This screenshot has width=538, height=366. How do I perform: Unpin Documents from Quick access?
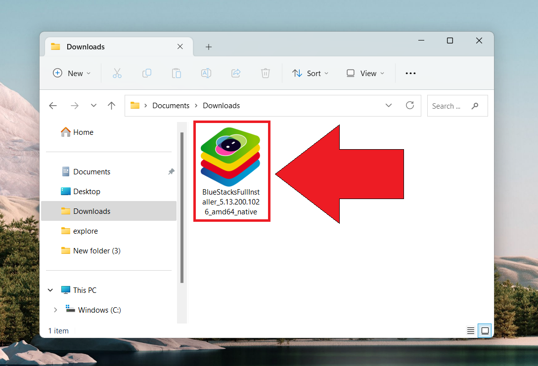point(171,171)
